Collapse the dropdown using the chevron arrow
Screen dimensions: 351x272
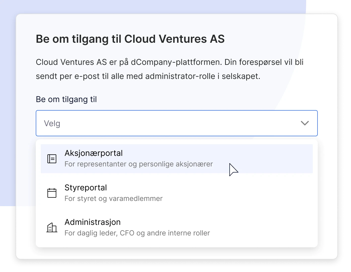coord(305,123)
